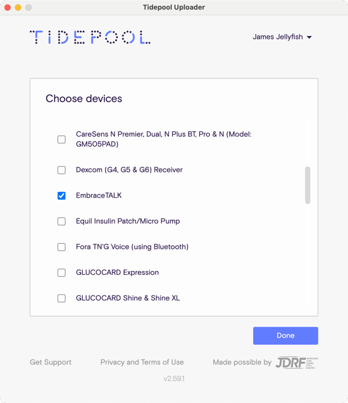Open Privacy and Terms of Use link
348x403 pixels.
pyautogui.click(x=142, y=362)
